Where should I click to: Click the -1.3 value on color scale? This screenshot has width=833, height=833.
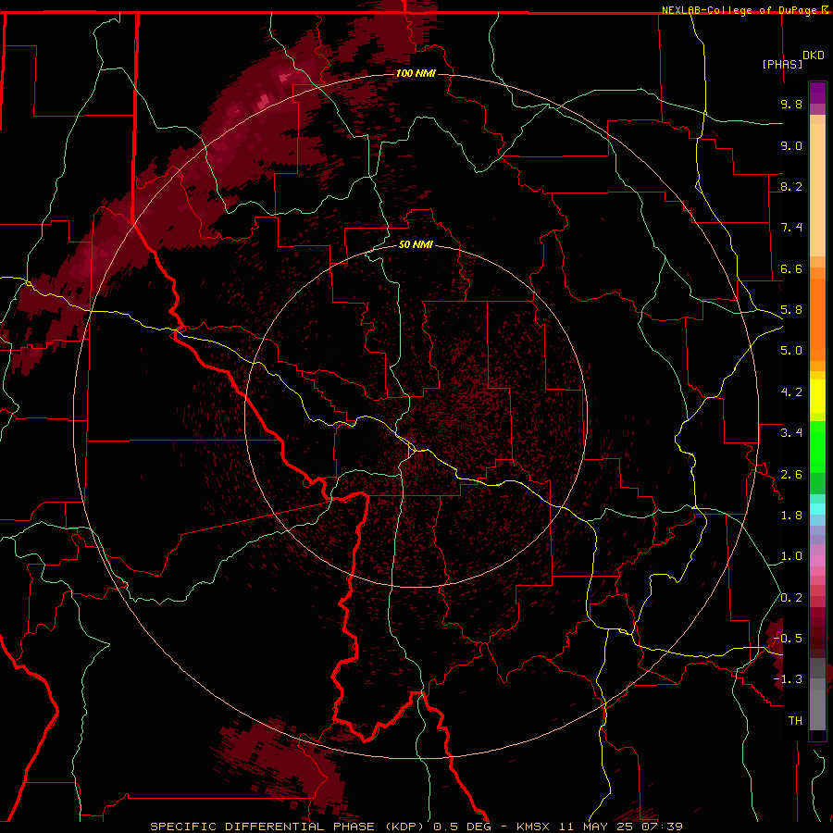pyautogui.click(x=788, y=679)
